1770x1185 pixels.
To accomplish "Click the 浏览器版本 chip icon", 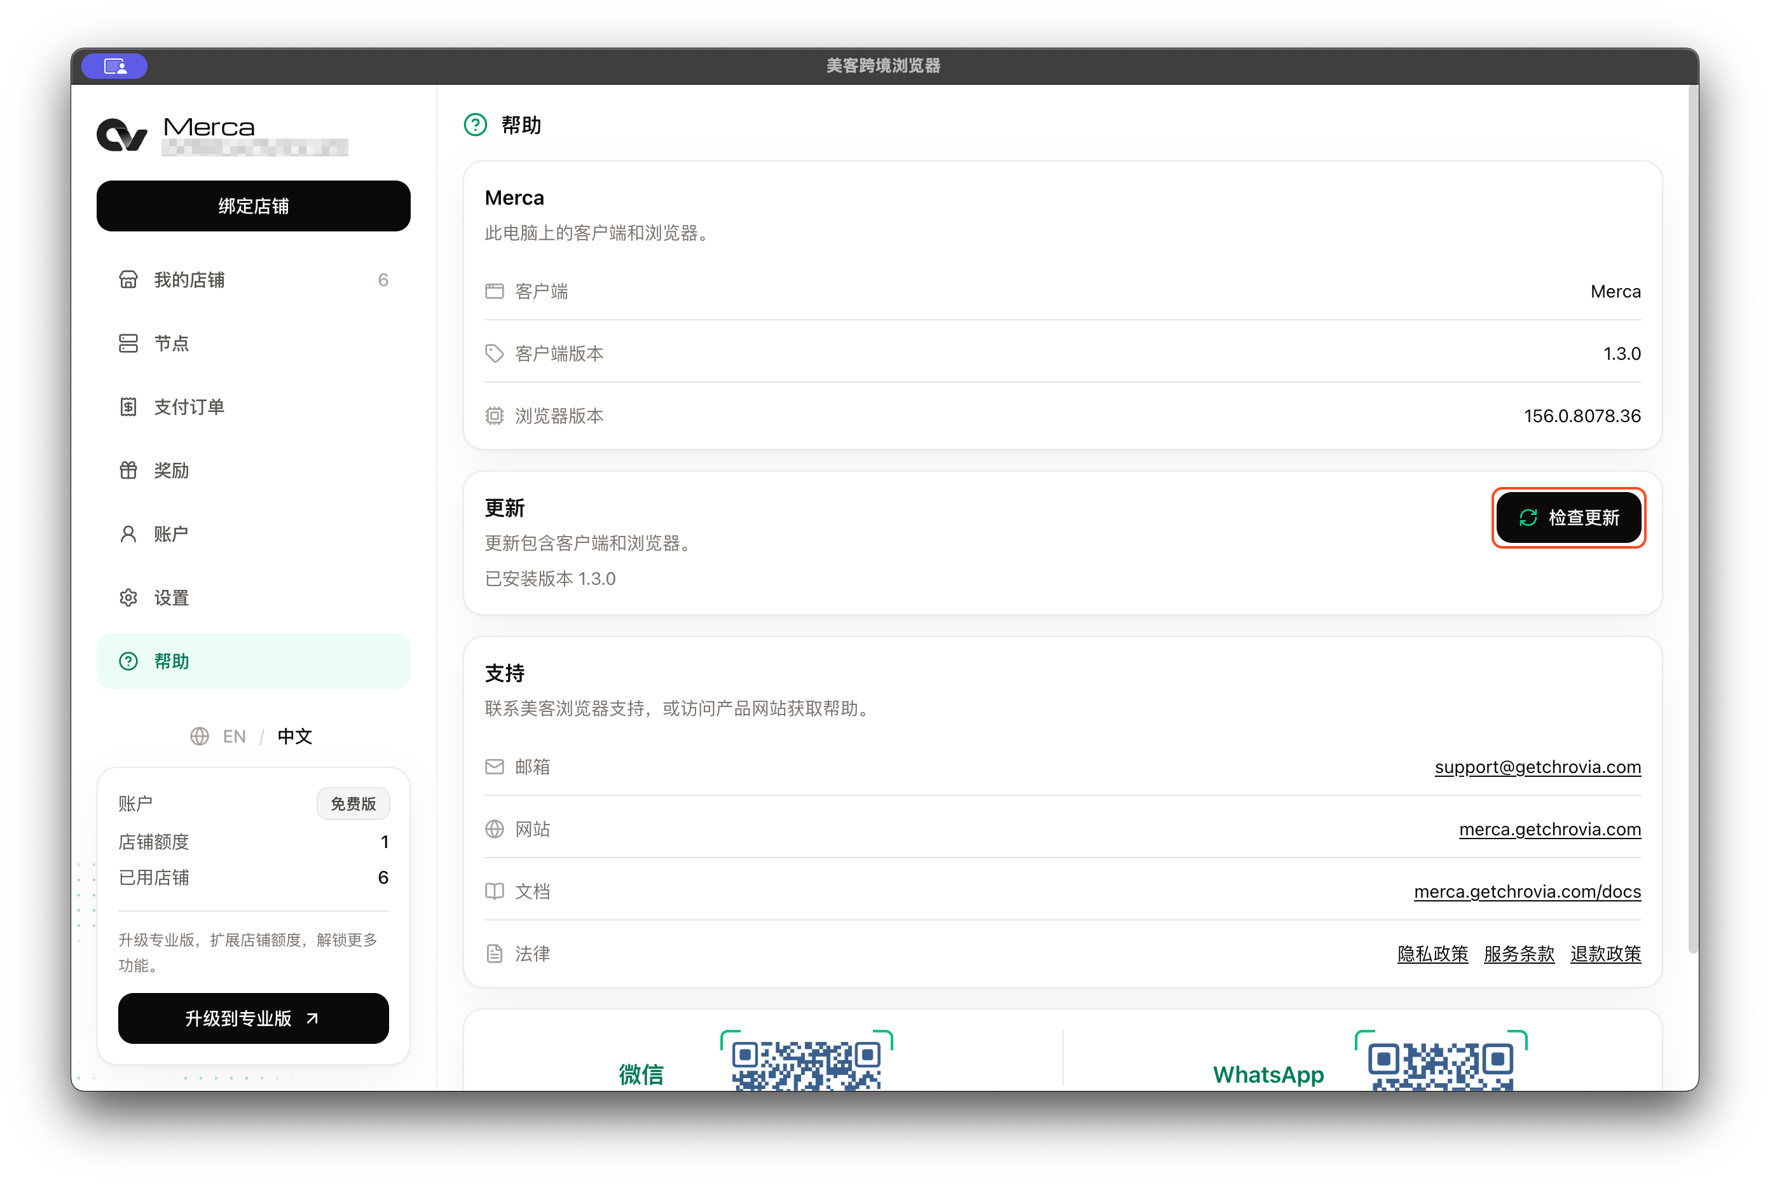I will (x=494, y=416).
